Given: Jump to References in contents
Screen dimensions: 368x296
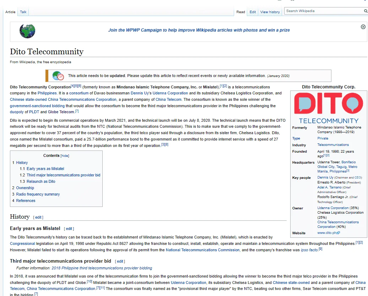Looking at the screenshot, I should 26,201.
